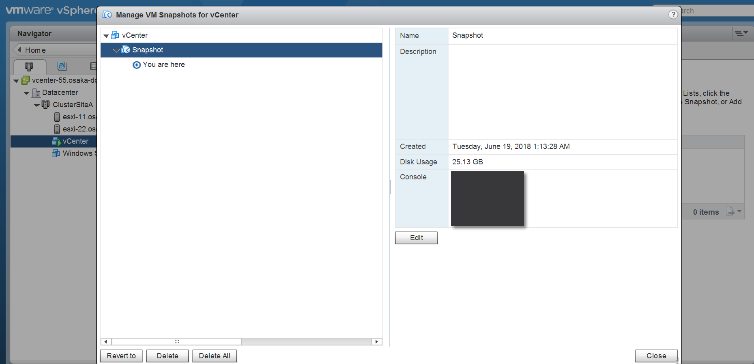Click the pane splitter handle between panels
This screenshot has height=364, width=754.
(389, 187)
